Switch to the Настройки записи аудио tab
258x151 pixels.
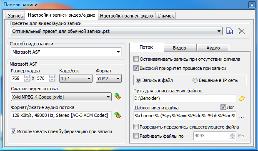[126, 16]
